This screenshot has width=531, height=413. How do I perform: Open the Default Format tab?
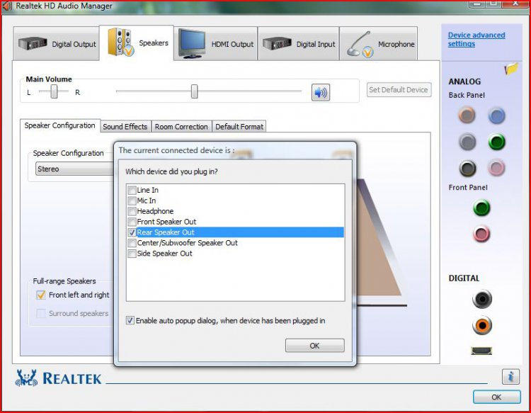point(239,127)
